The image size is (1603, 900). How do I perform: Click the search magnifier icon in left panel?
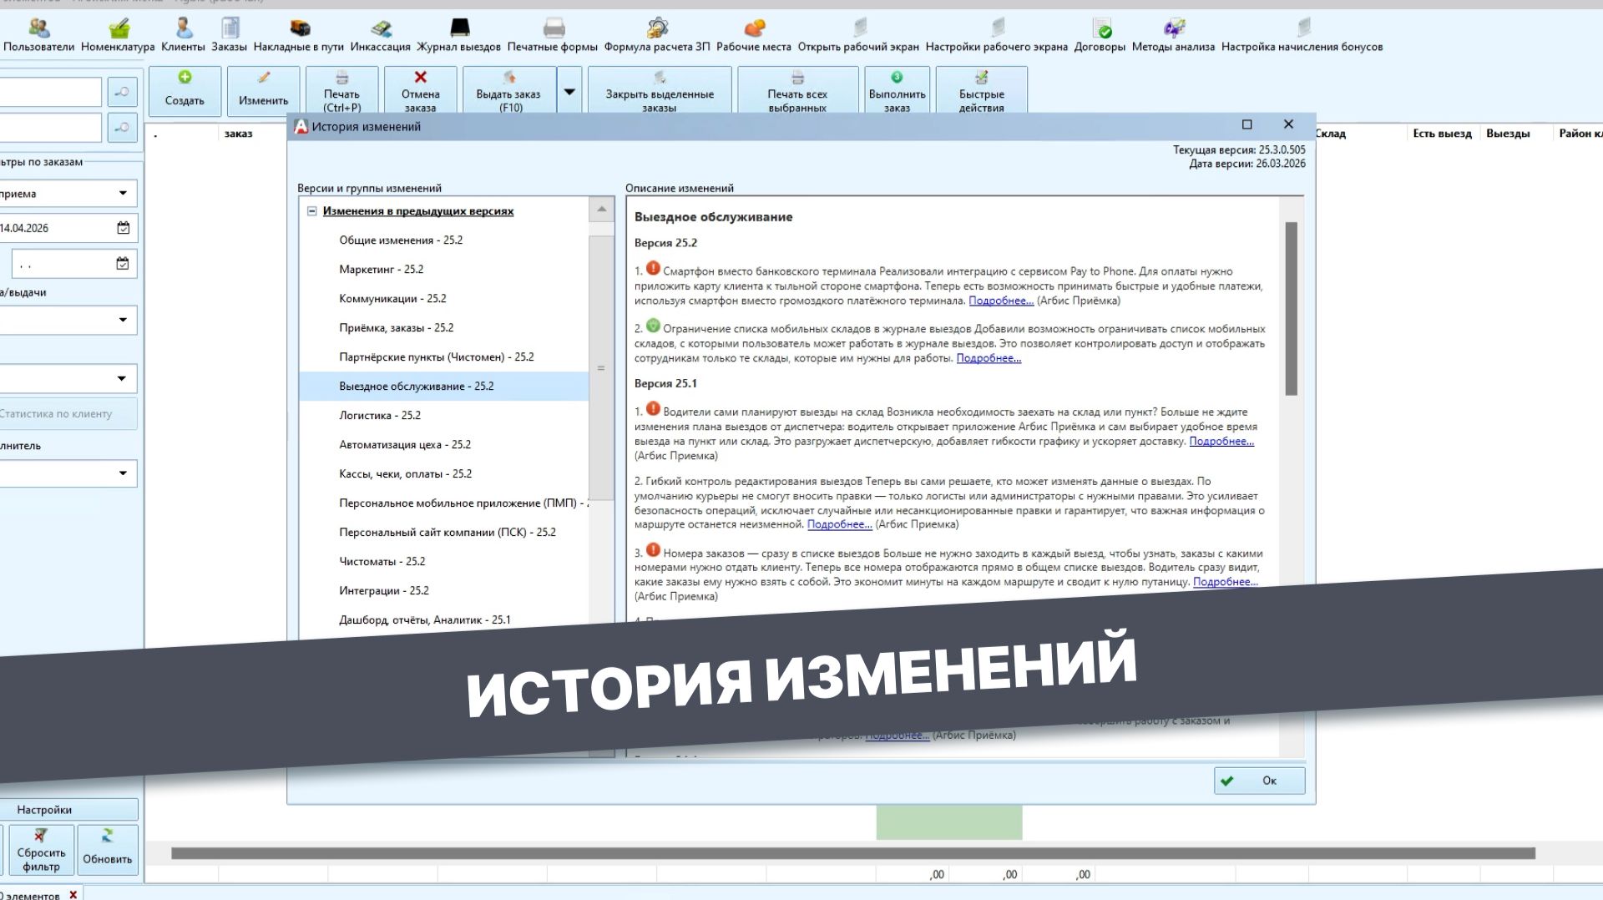[122, 91]
